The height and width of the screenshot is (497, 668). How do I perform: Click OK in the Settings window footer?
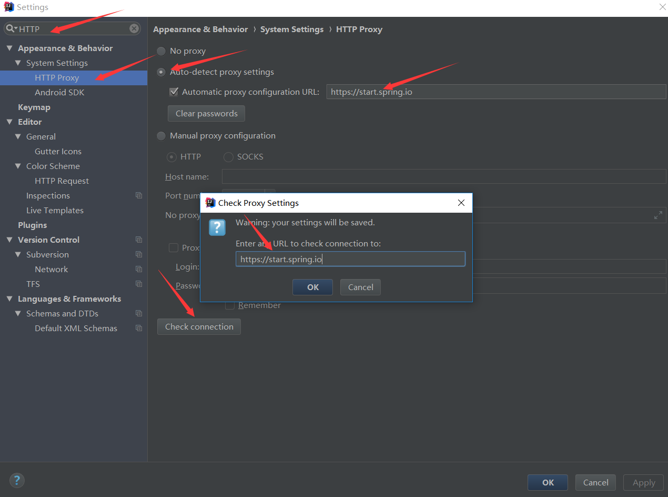tap(548, 482)
